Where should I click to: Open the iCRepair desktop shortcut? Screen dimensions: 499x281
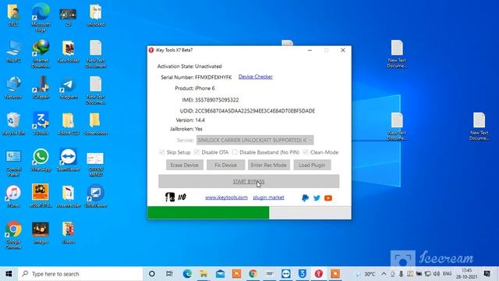(41, 87)
